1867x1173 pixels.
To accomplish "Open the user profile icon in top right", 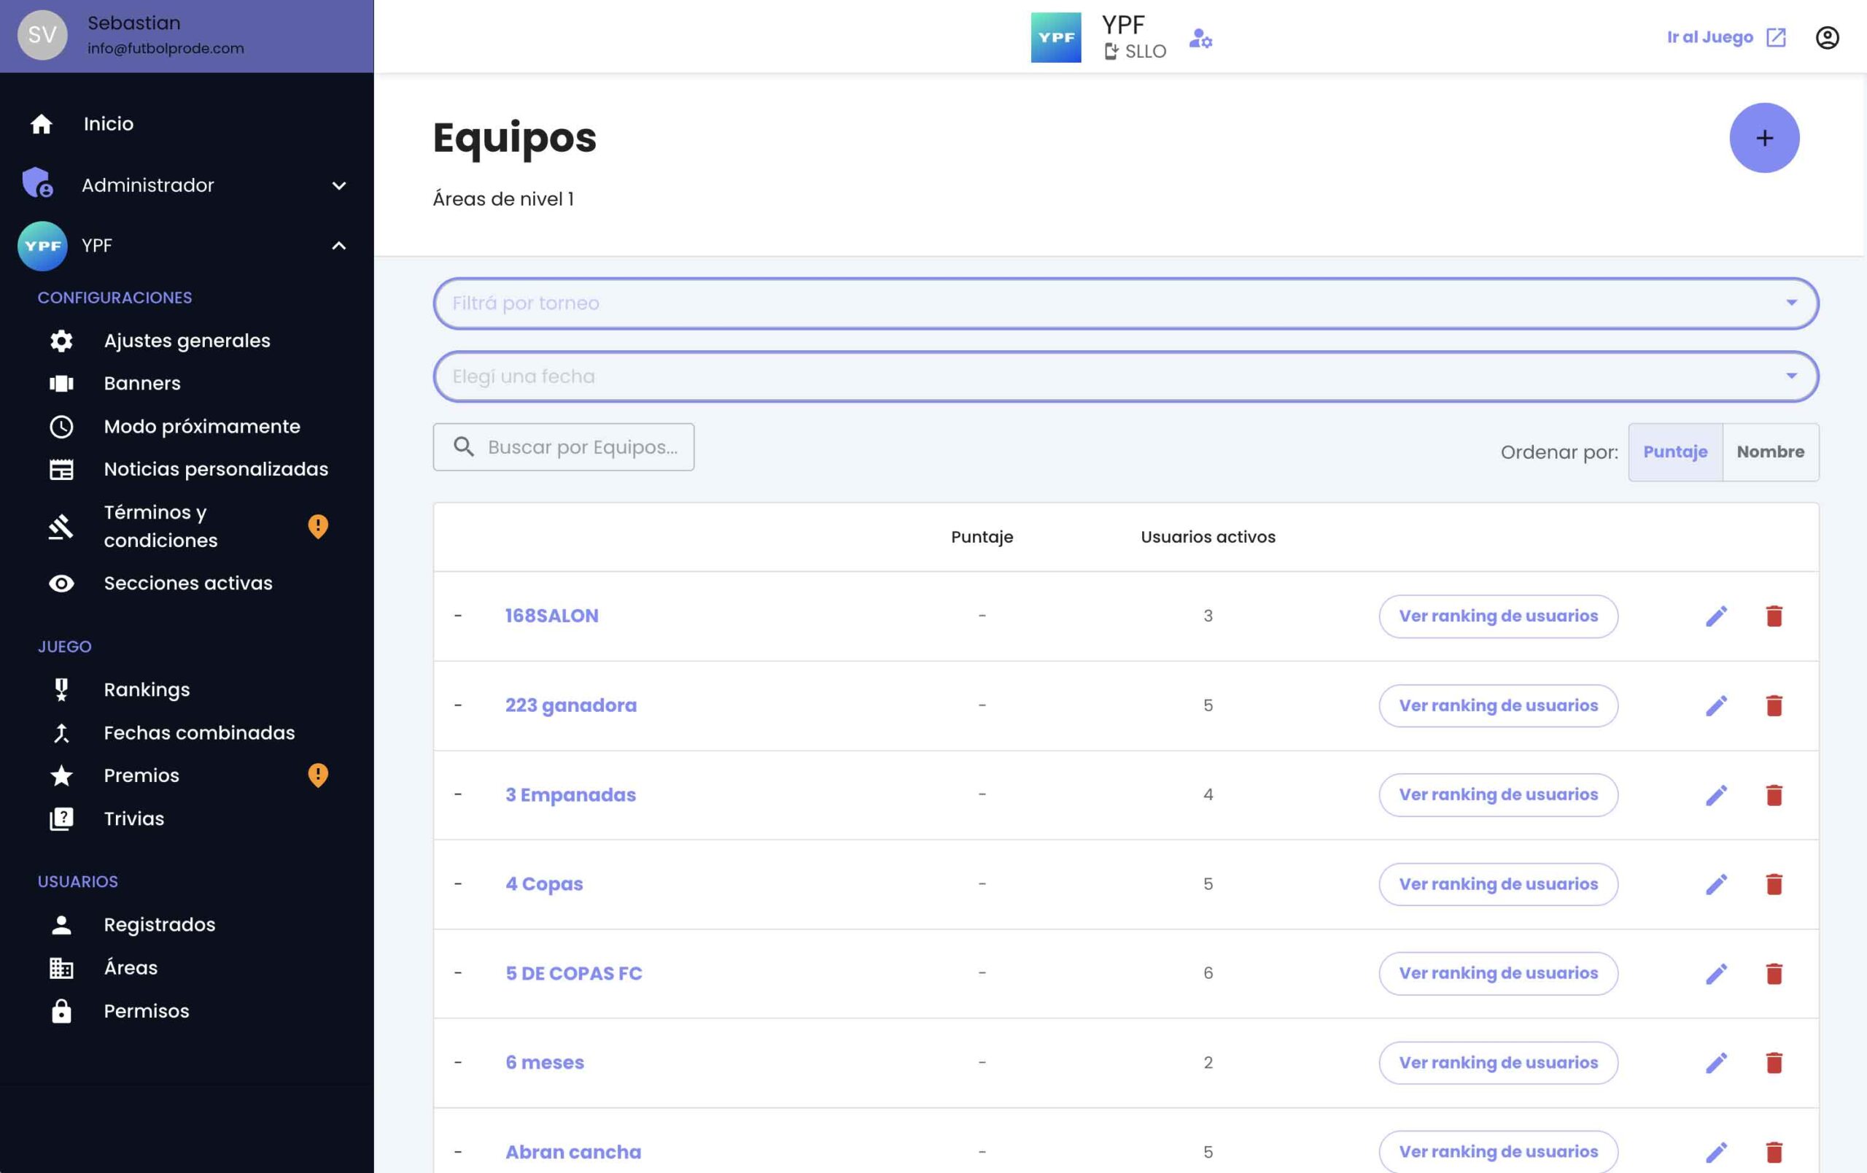I will click(1827, 37).
